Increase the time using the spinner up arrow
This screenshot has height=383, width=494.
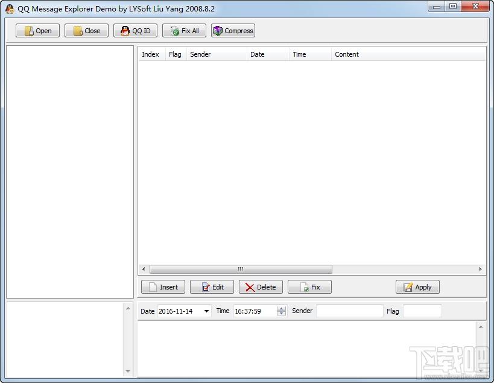281,309
